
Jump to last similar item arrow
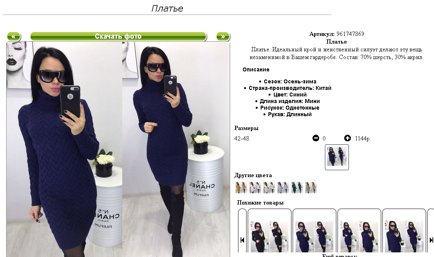pyautogui.click(x=431, y=240)
